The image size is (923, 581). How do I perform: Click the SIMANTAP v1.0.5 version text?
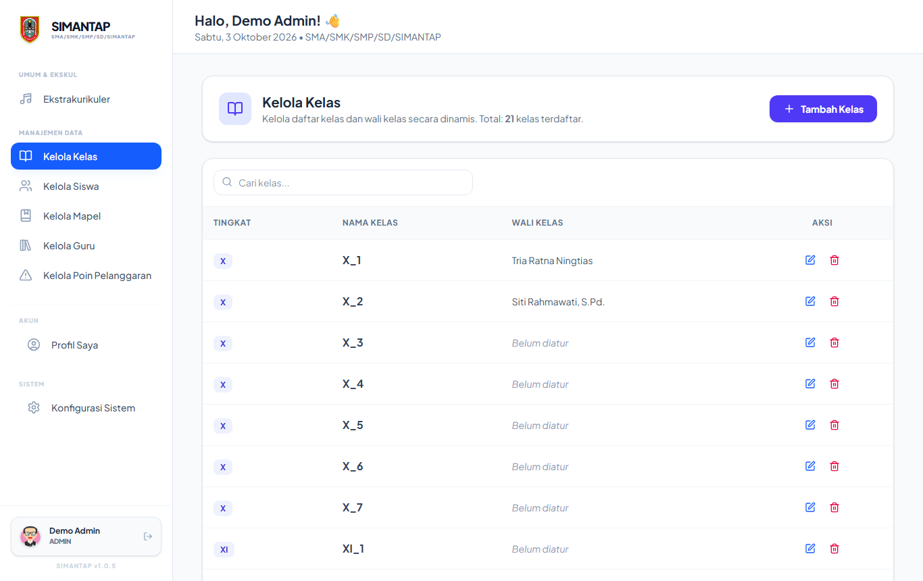click(x=86, y=566)
